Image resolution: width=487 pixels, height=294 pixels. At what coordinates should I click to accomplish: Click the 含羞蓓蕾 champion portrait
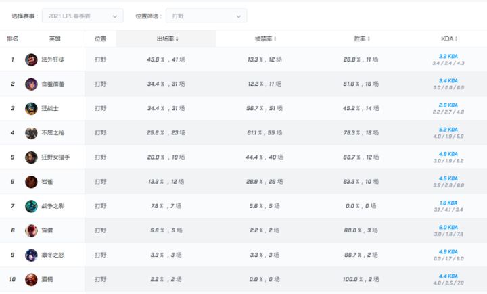click(31, 84)
